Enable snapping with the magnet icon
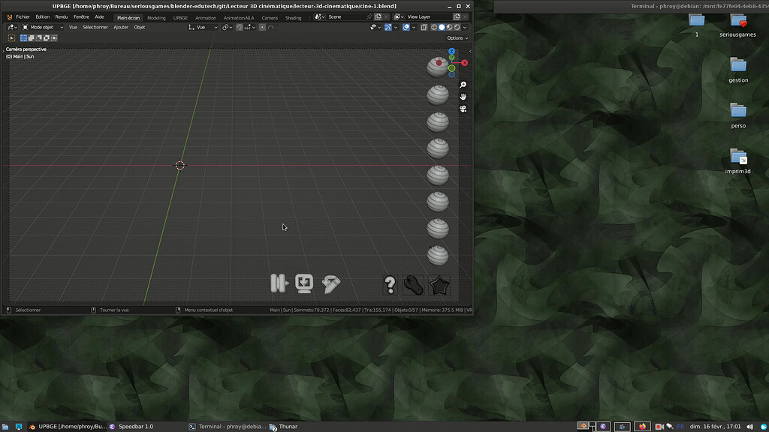Image resolution: width=769 pixels, height=432 pixels. 240,27
